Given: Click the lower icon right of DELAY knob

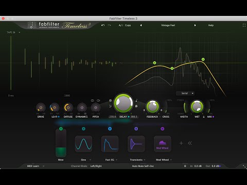Looking at the screenshot, I should (136, 106).
